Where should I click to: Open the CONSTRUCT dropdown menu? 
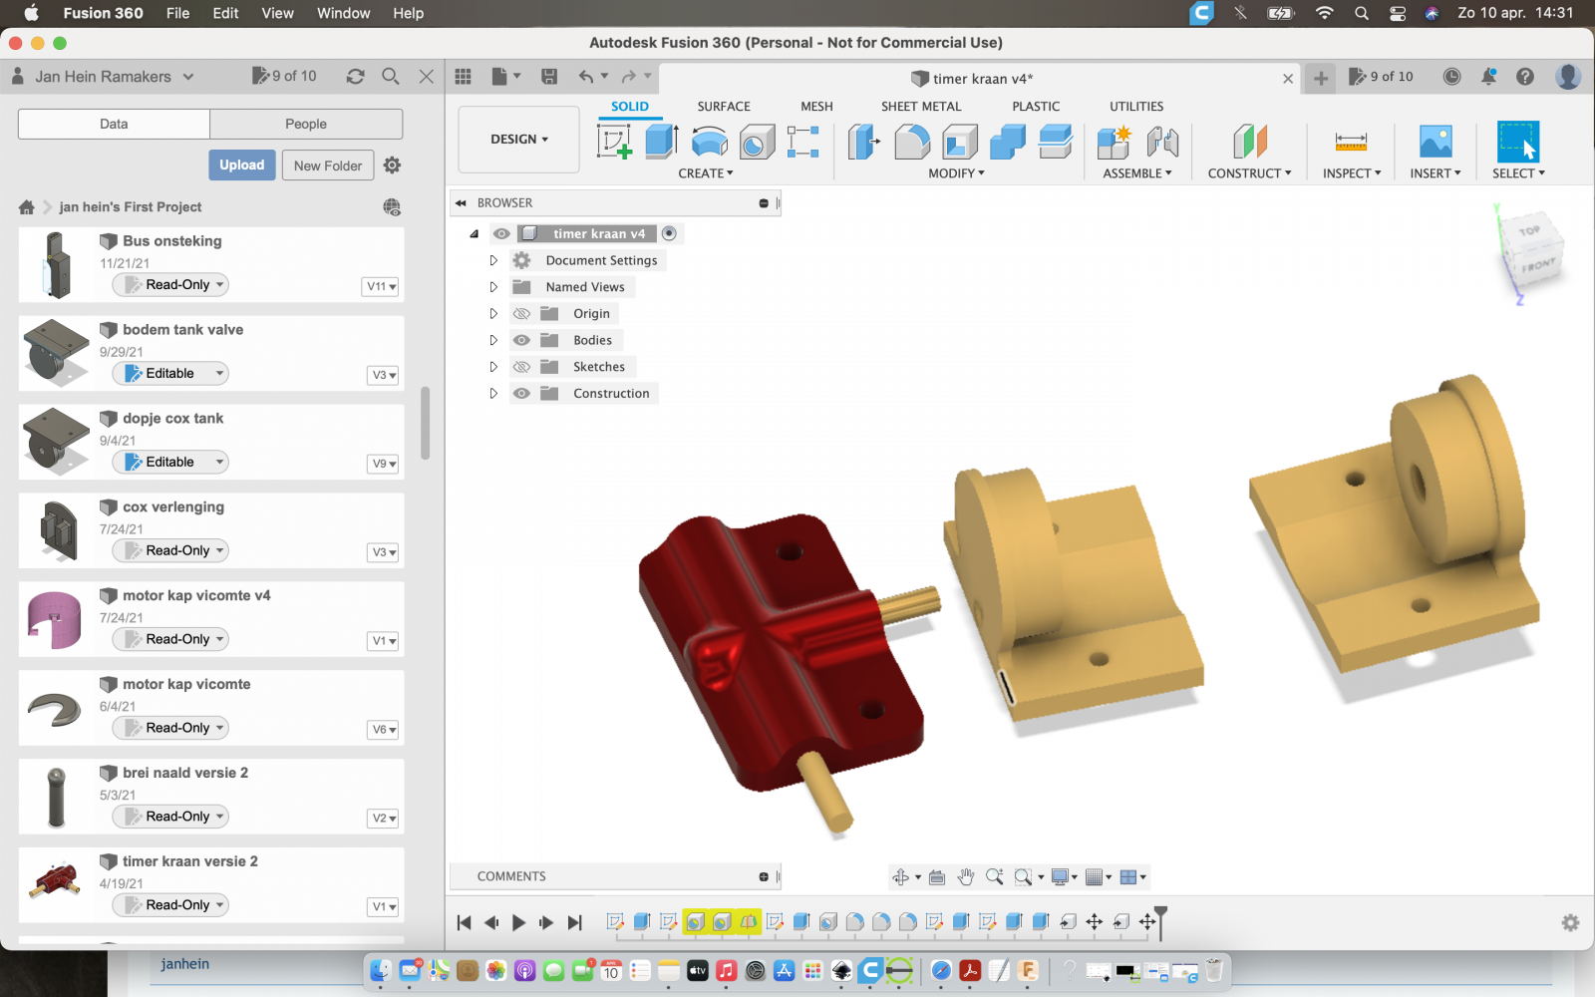coord(1250,173)
